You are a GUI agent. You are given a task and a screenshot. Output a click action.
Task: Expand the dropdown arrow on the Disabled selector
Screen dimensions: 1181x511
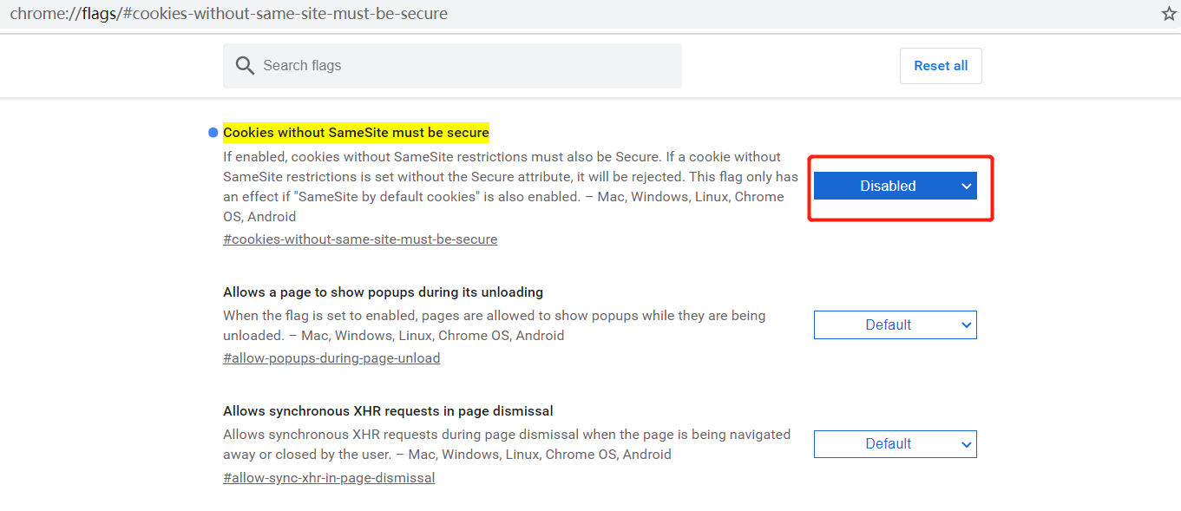coord(967,185)
